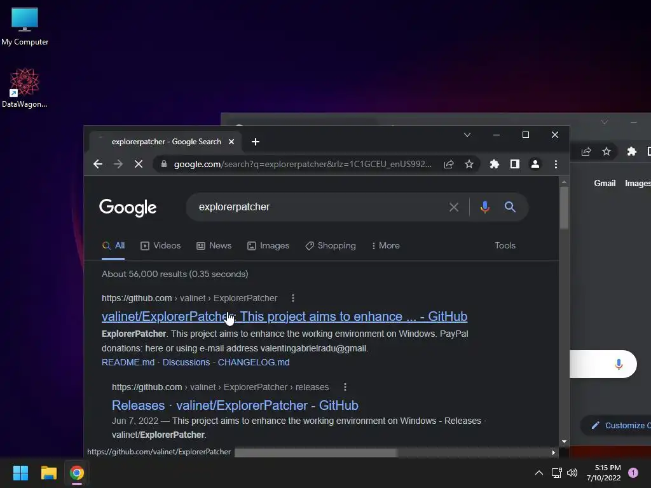The height and width of the screenshot is (488, 651).
Task: Open the My Computer desktop icon
Action: (25, 25)
